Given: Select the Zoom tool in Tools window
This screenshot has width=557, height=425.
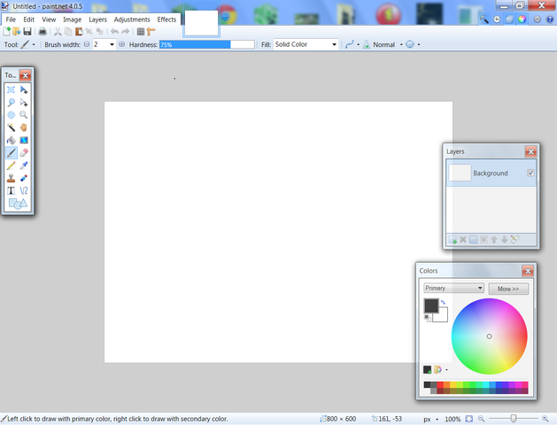Looking at the screenshot, I should pyautogui.click(x=24, y=115).
